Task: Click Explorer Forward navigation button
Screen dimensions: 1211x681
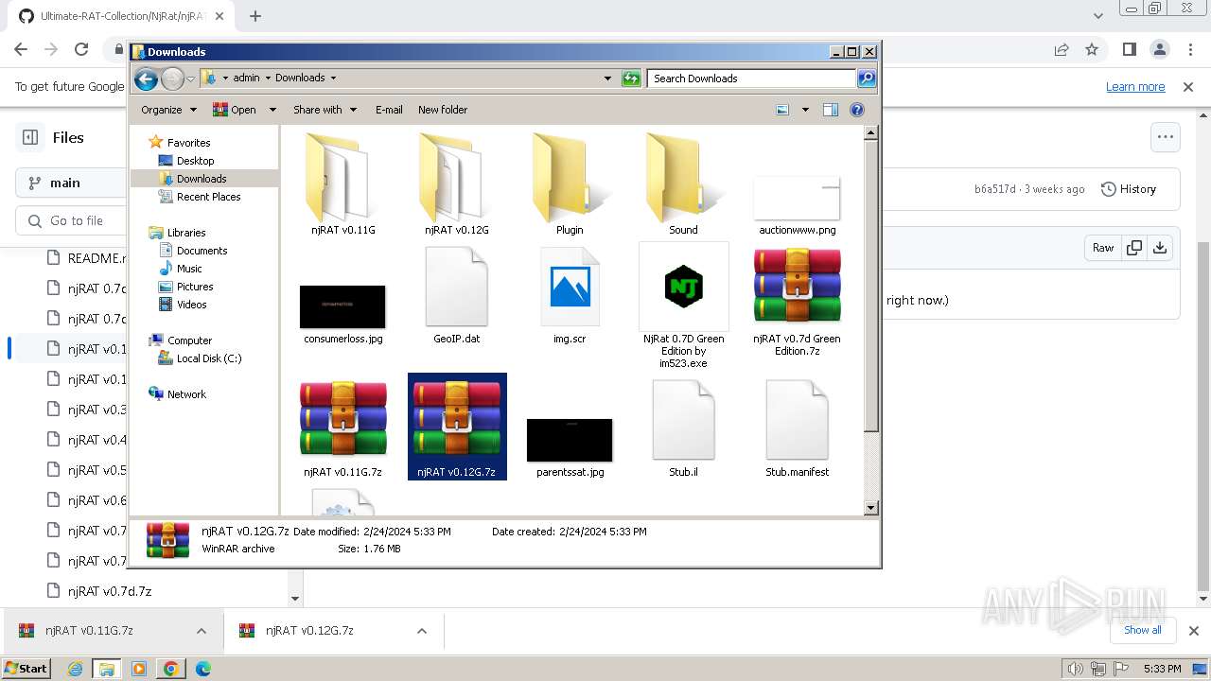Action: click(172, 79)
